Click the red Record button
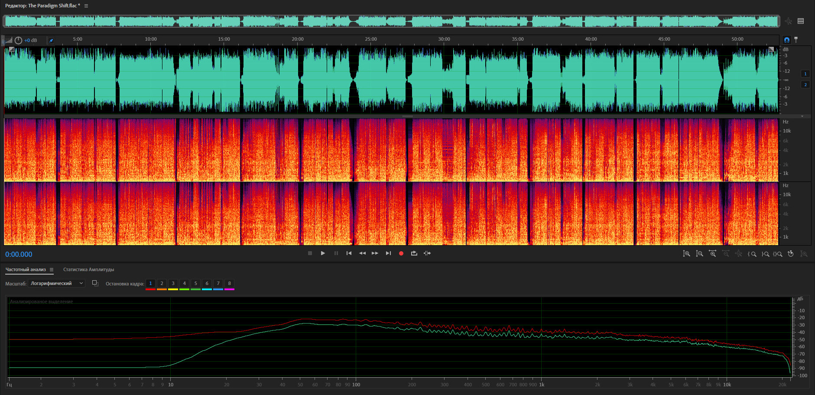This screenshot has width=815, height=395. point(401,253)
